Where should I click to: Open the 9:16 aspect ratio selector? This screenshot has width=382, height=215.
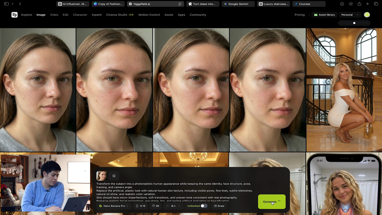pos(141,206)
